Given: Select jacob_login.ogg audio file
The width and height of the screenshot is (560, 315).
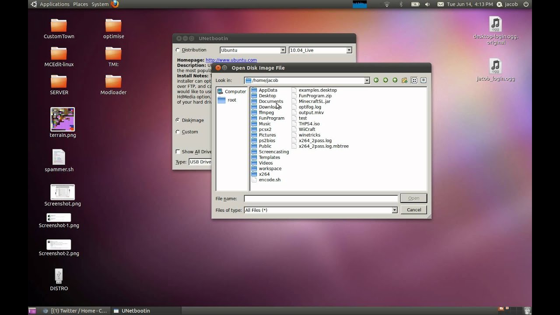Looking at the screenshot, I should [x=495, y=70].
